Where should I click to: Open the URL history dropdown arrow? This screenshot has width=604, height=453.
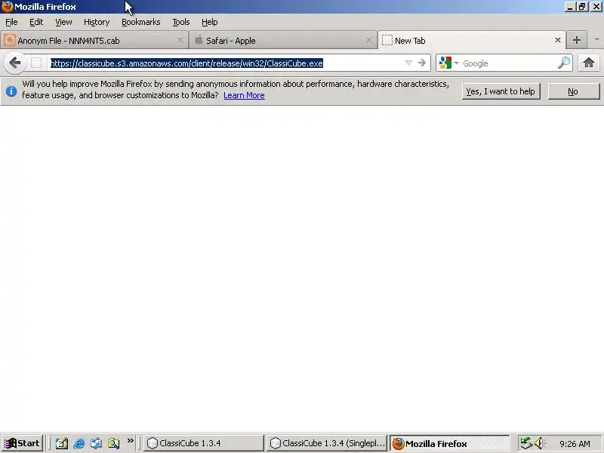pyautogui.click(x=408, y=63)
